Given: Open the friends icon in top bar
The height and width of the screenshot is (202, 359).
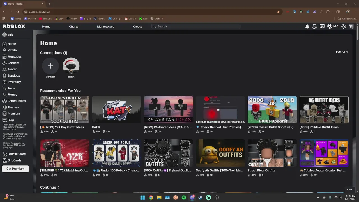Looking at the screenshot, I should click(315, 26).
